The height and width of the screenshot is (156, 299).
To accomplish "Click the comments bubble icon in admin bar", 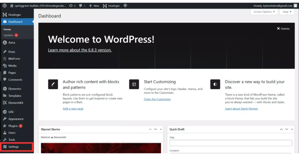I will click(x=80, y=6).
